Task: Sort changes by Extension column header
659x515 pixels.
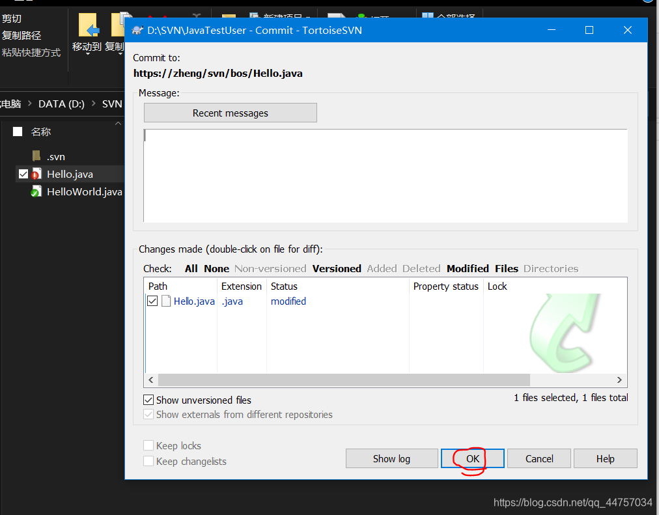Action: tap(242, 286)
